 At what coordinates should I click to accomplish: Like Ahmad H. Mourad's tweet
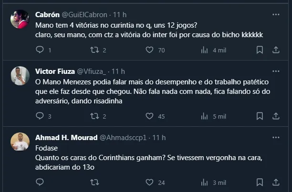(x=149, y=182)
